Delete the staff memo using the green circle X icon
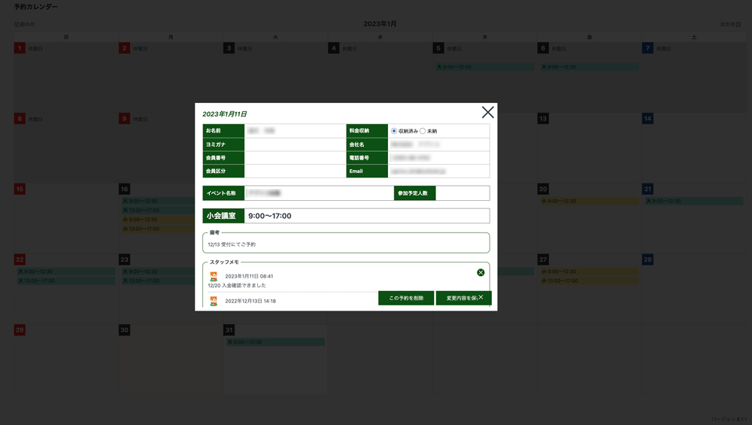 [481, 272]
